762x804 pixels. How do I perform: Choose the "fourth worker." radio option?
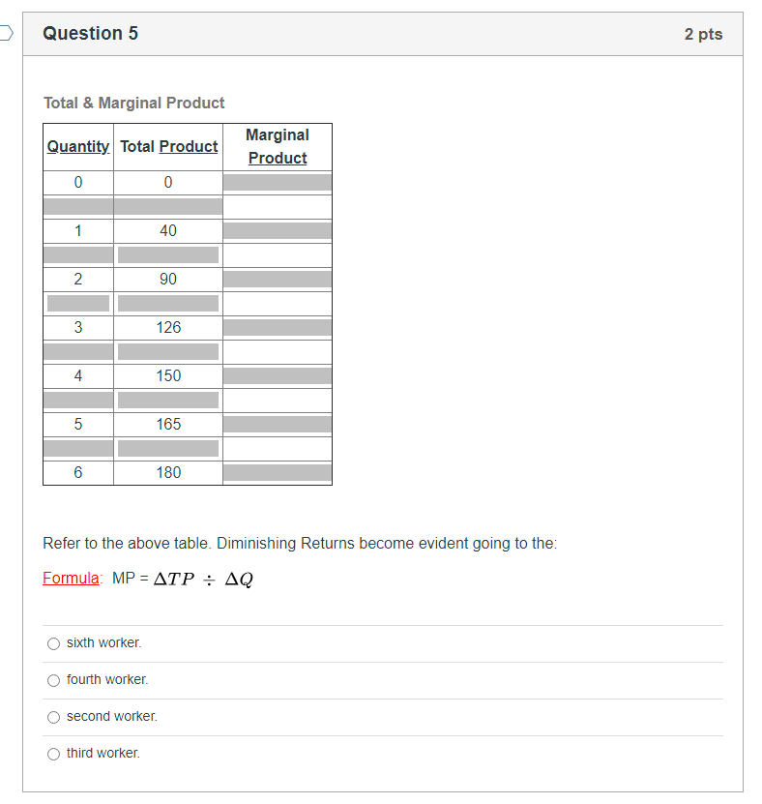point(54,680)
